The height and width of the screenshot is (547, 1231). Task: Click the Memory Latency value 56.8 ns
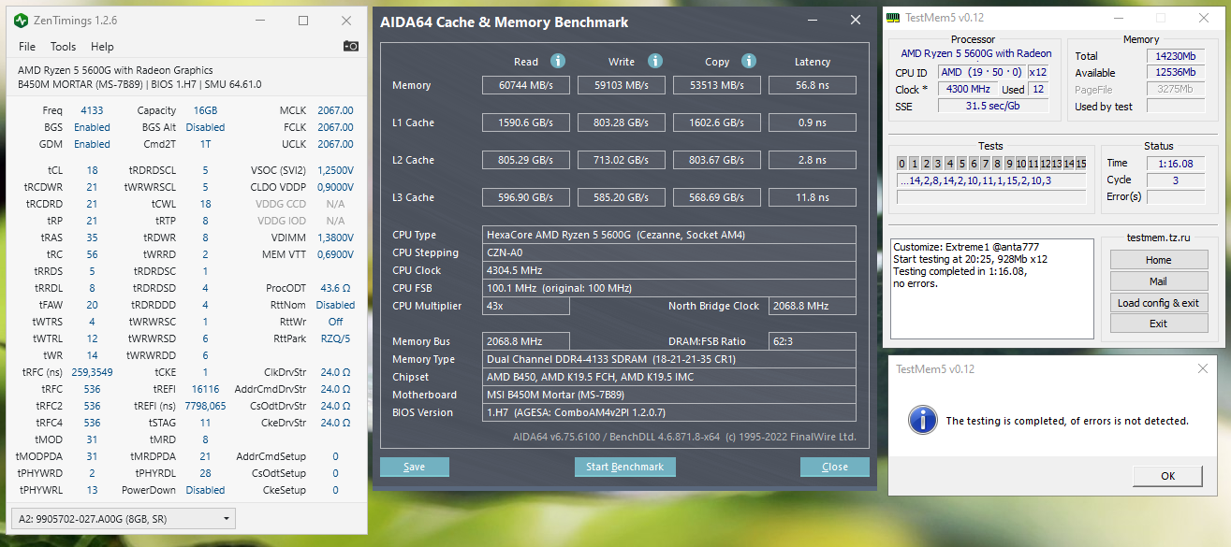[x=812, y=85]
